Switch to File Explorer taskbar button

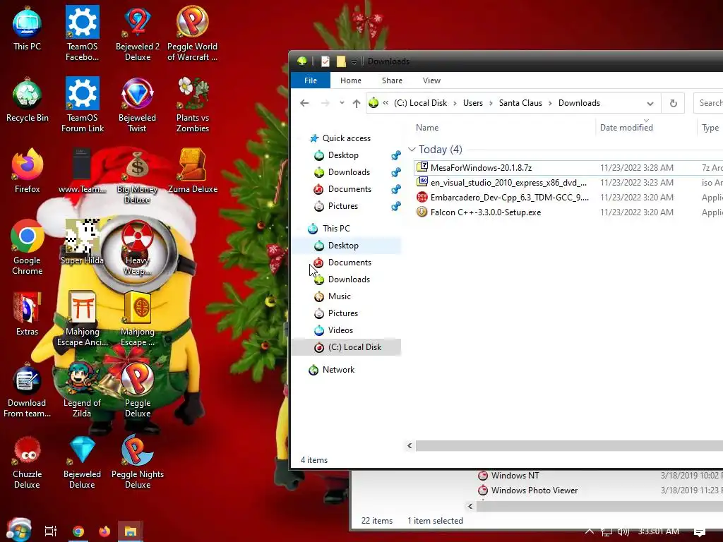[x=131, y=531]
